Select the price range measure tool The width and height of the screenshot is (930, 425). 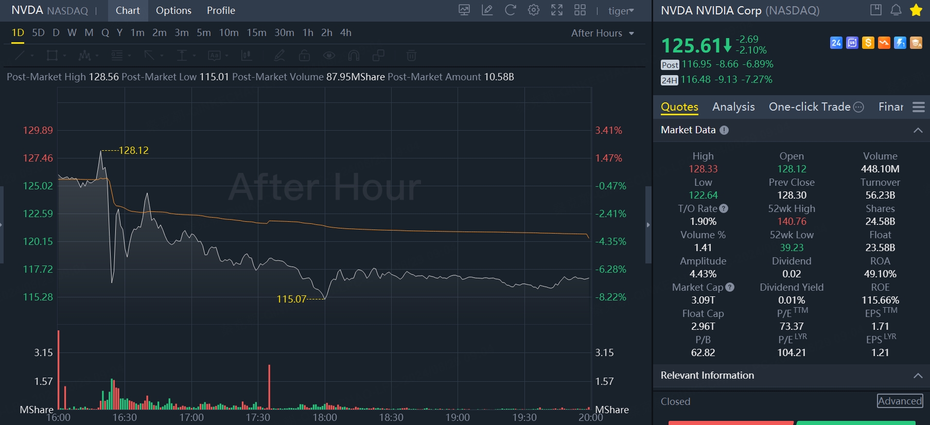182,55
